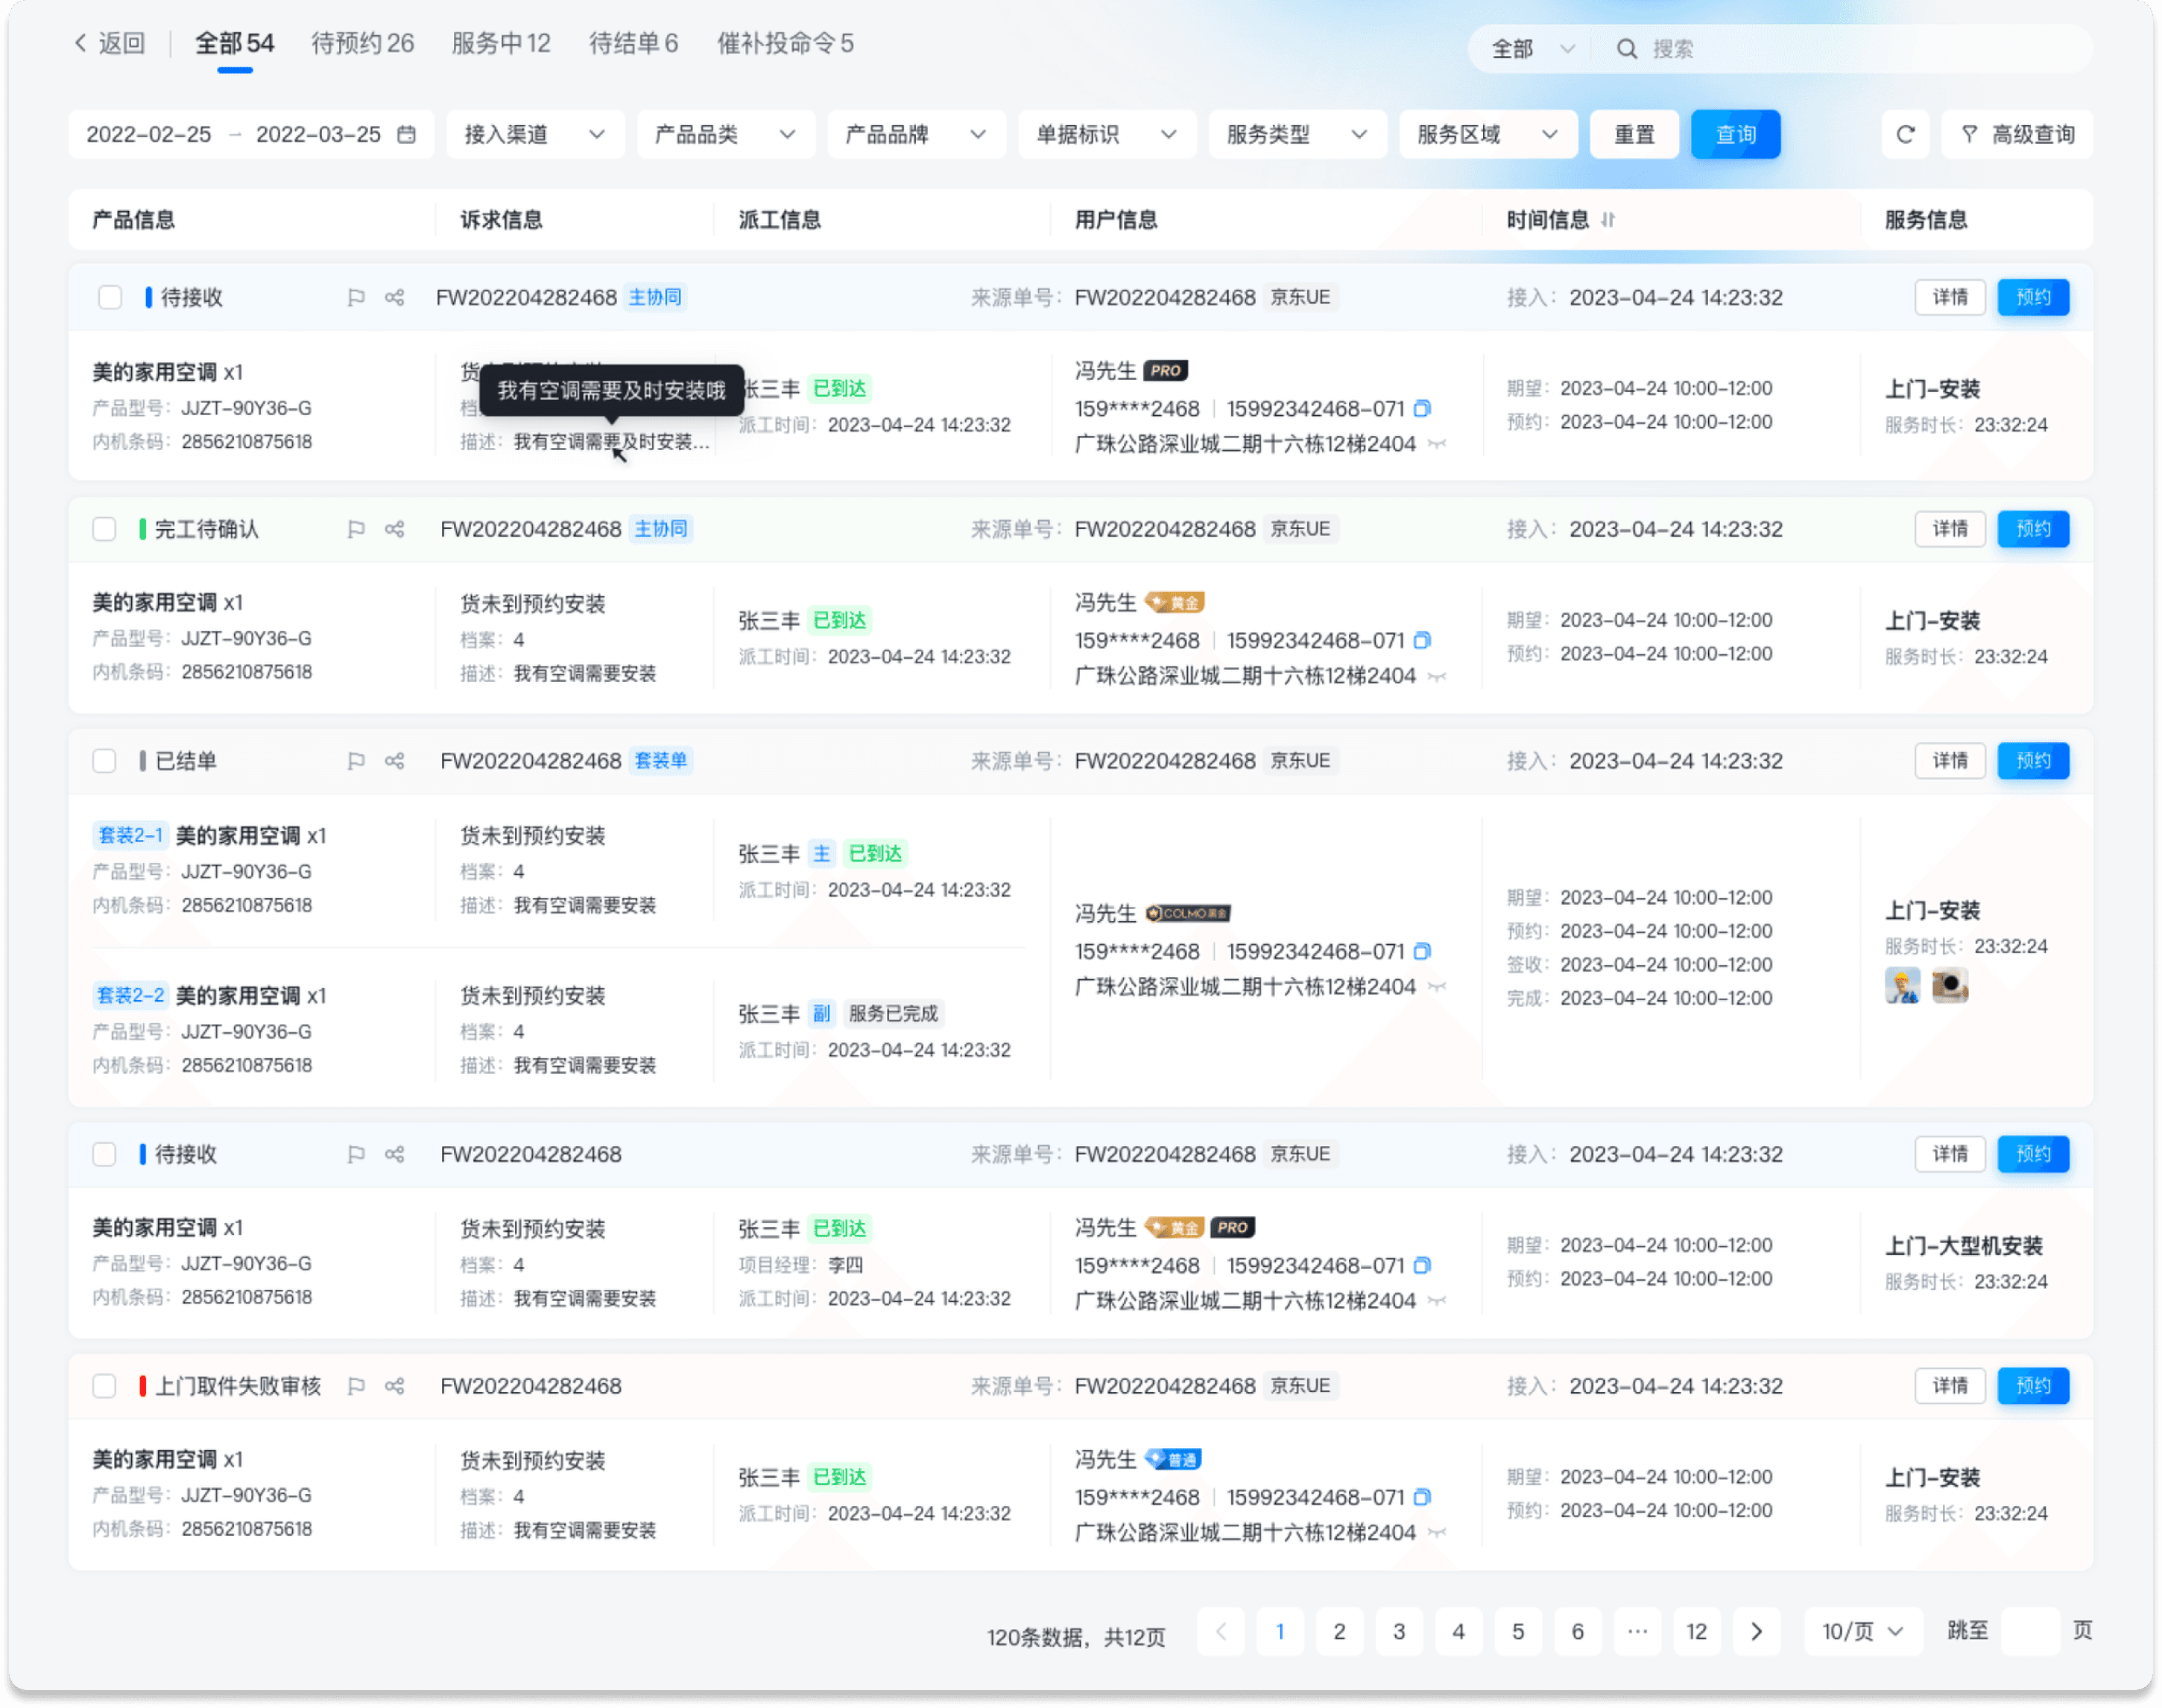Open 详情 for the 完工待确认 order

[x=1949, y=529]
